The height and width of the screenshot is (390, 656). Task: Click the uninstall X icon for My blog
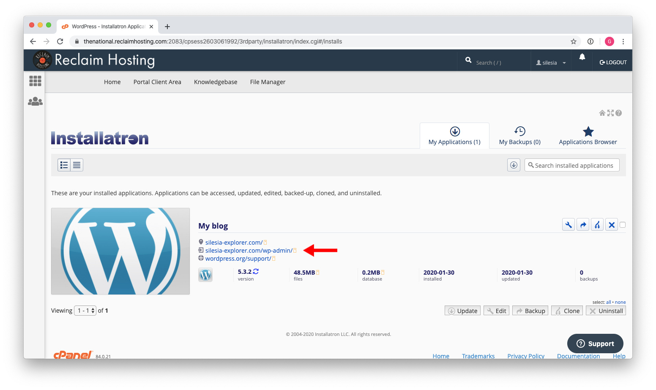point(612,225)
